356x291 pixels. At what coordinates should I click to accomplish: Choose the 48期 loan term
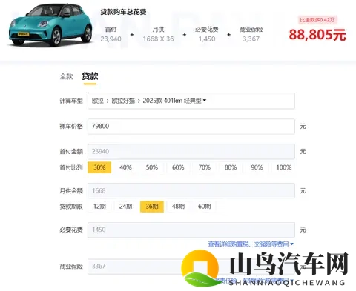178,207
